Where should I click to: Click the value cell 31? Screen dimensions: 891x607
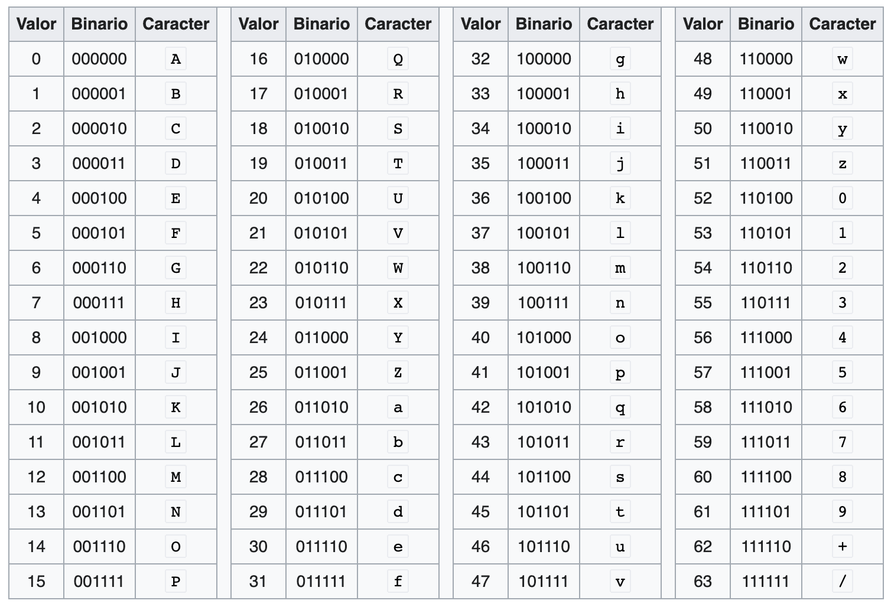(258, 582)
